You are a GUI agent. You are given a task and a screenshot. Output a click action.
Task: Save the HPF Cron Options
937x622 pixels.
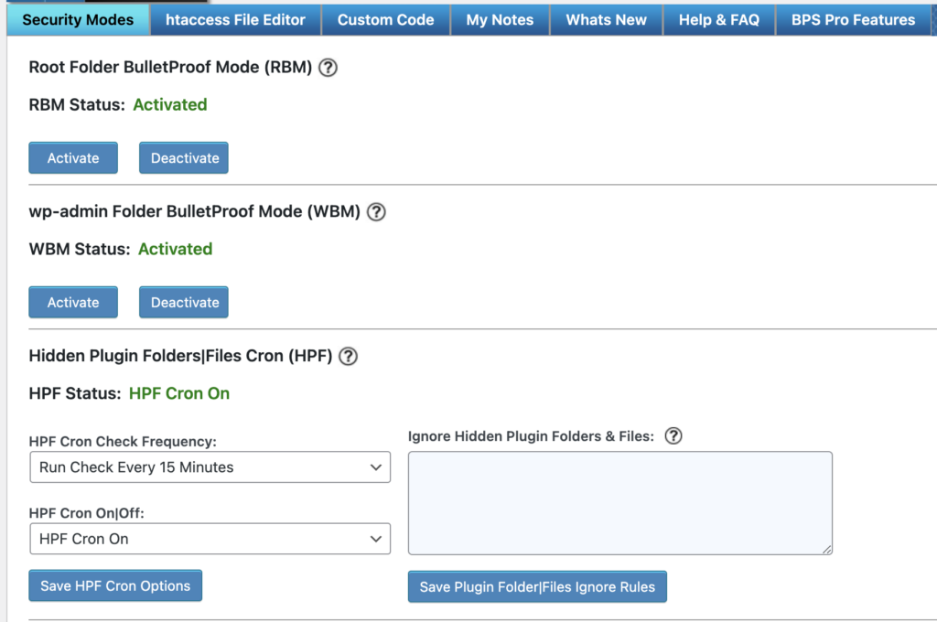tap(115, 585)
